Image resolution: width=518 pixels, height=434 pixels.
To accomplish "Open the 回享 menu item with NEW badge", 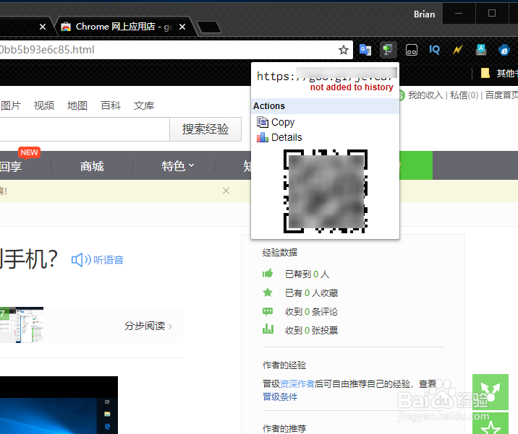I will pos(12,166).
